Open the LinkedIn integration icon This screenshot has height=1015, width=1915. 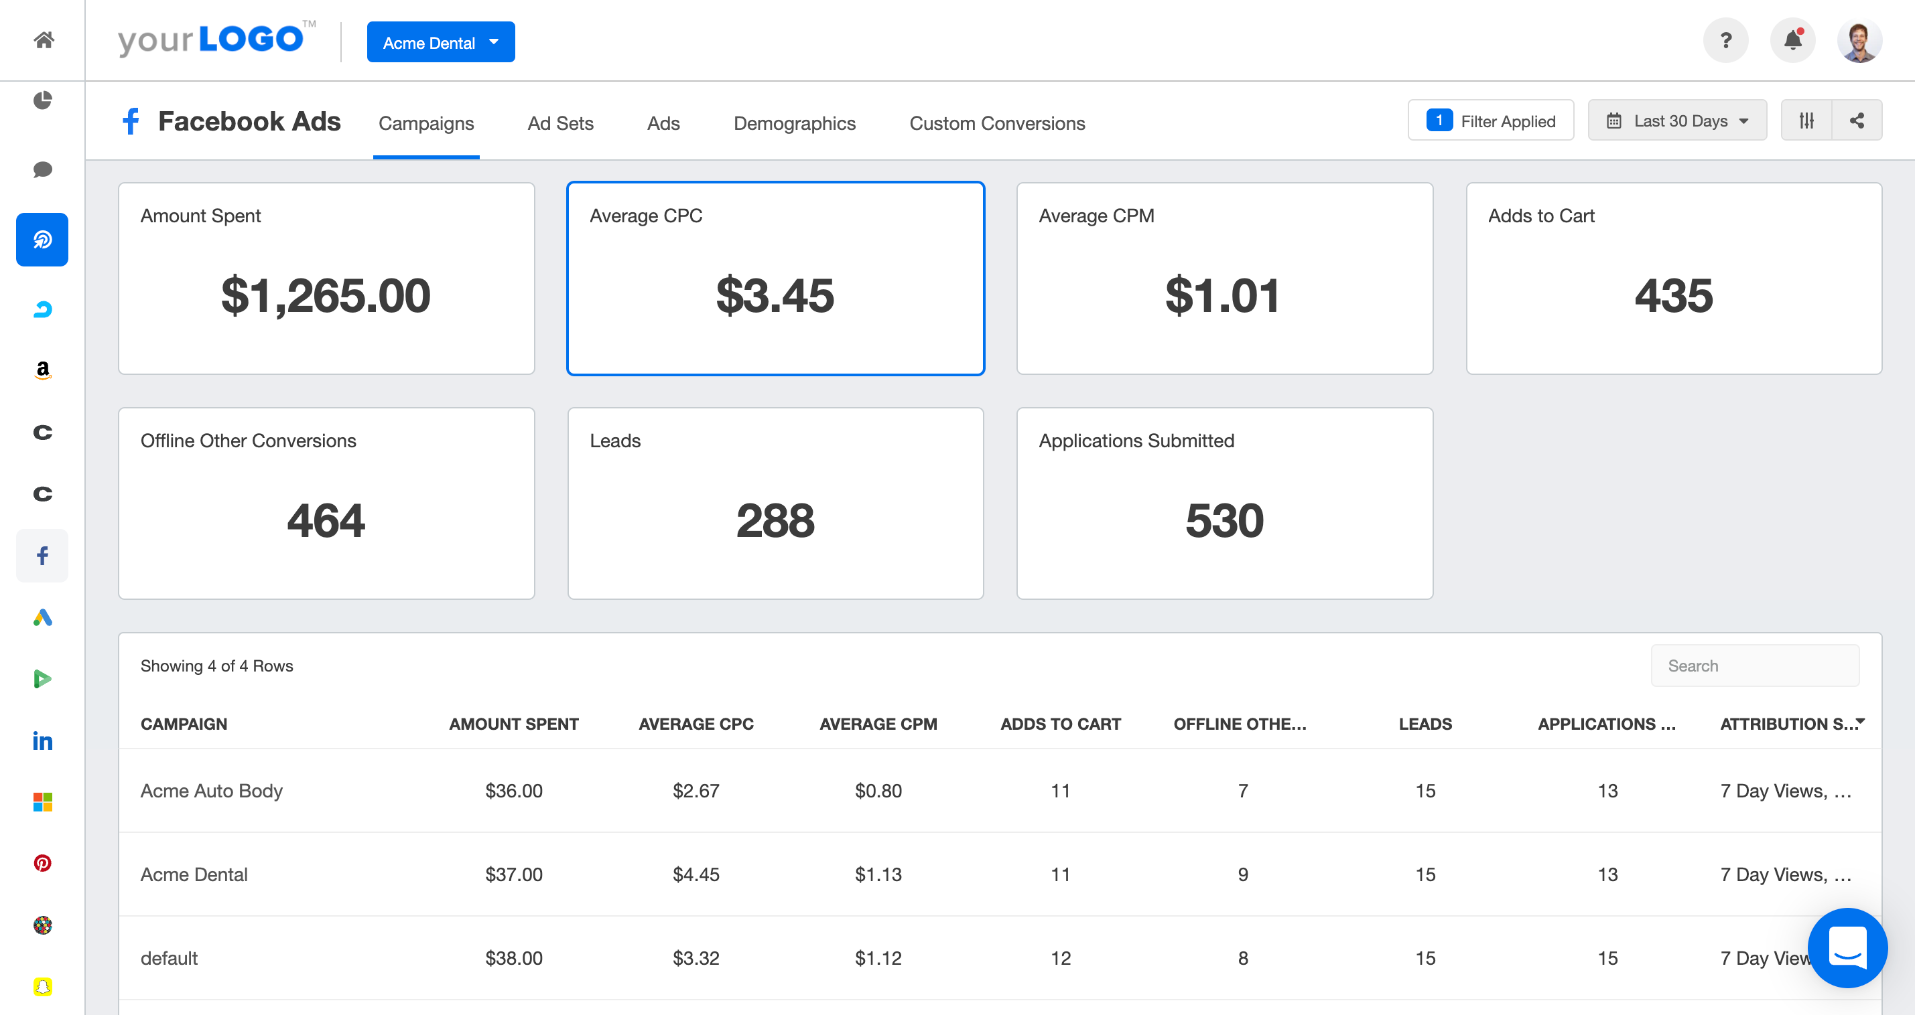pyautogui.click(x=42, y=740)
